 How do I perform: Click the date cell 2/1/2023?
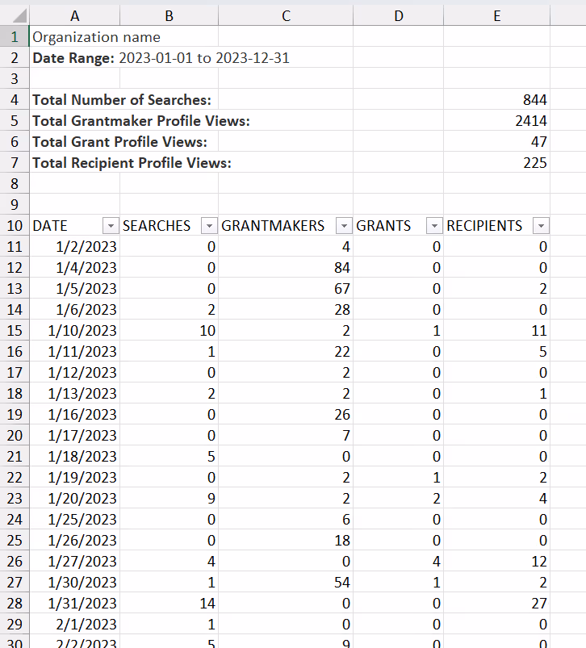(x=75, y=625)
